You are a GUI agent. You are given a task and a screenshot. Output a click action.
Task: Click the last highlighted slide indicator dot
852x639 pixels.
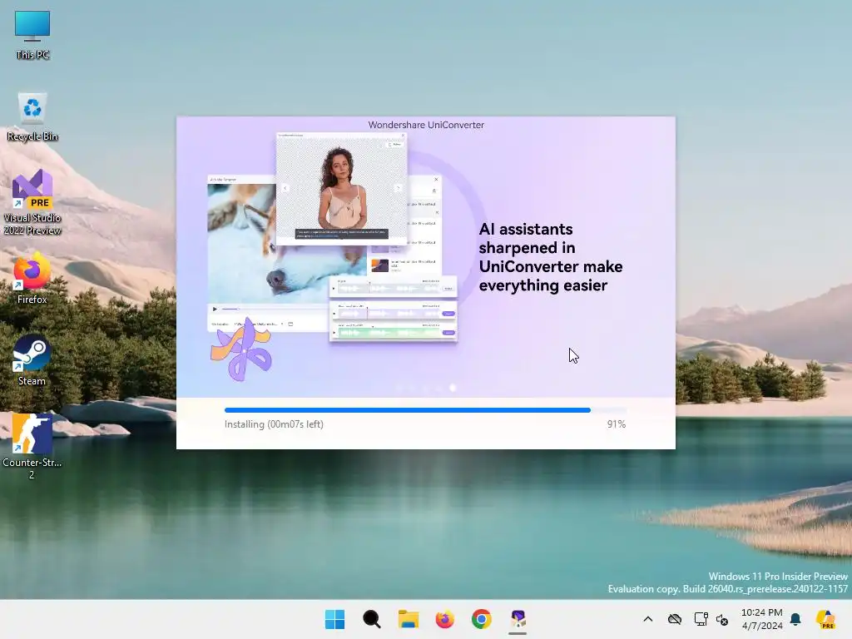pos(453,388)
